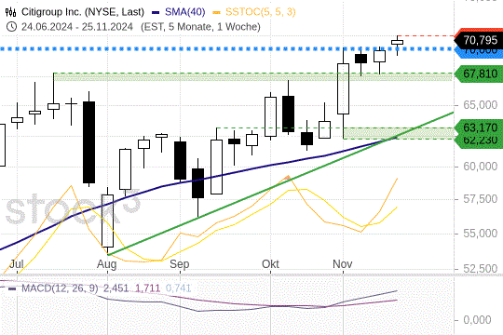Click the 52,500 axis value

pyautogui.click(x=481, y=268)
